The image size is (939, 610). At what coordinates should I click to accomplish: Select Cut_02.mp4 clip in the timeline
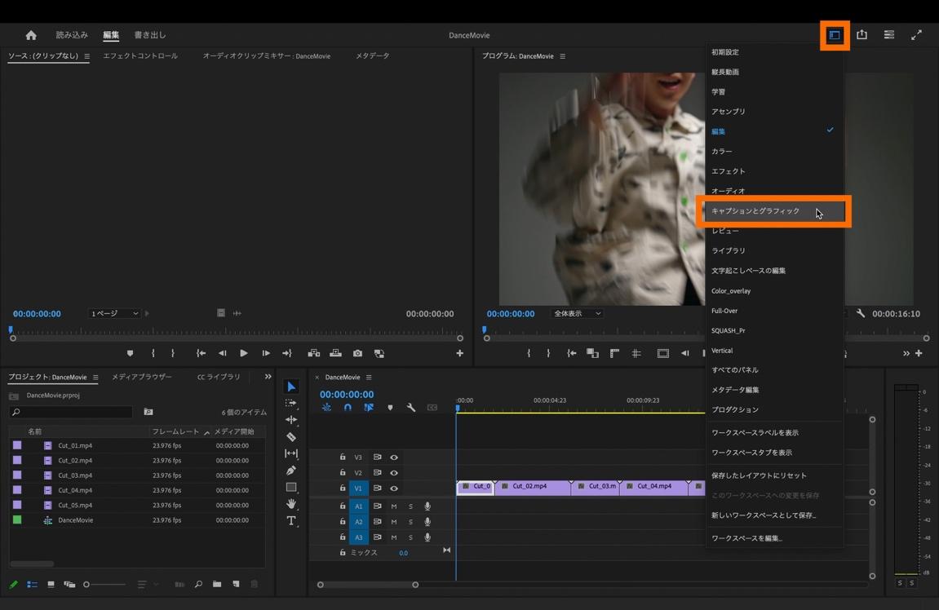[532, 487]
